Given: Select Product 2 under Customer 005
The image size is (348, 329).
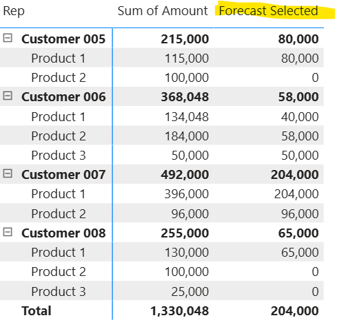Looking at the screenshot, I should click(x=59, y=77).
